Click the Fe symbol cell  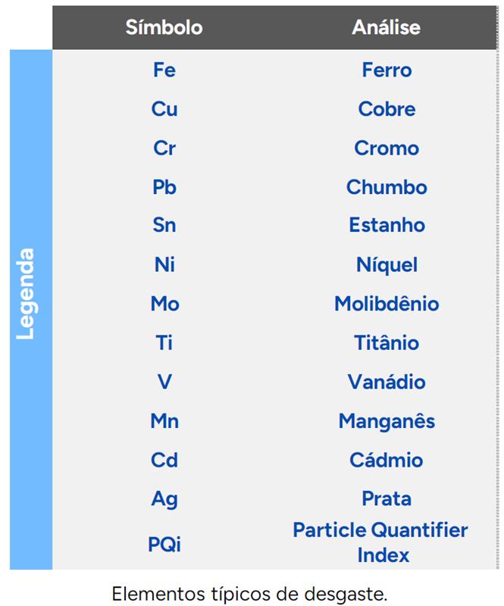(x=164, y=70)
